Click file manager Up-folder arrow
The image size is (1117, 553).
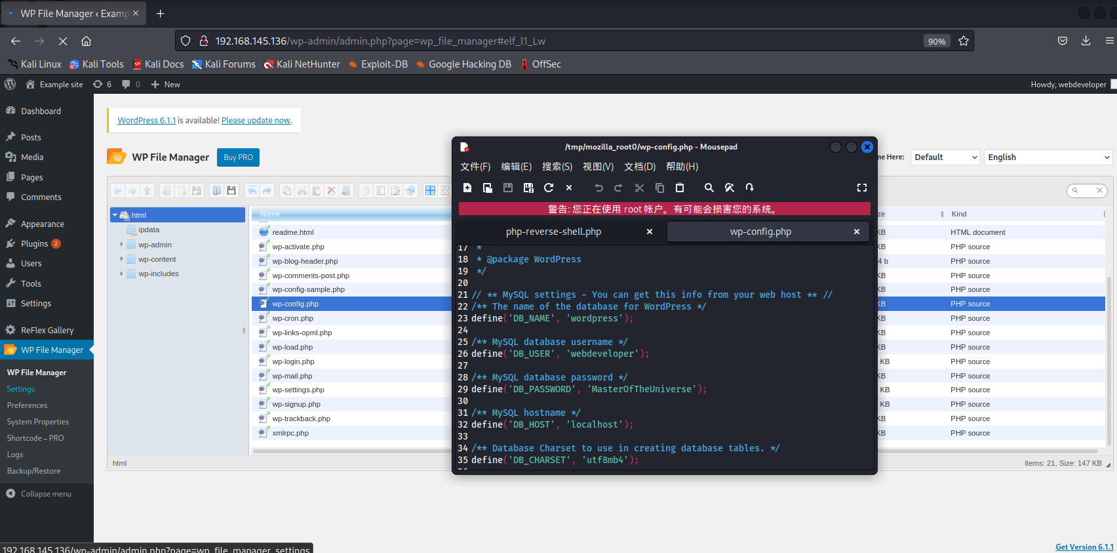coord(147,191)
